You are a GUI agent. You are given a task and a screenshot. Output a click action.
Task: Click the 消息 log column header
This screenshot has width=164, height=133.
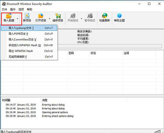[x=45, y=100]
